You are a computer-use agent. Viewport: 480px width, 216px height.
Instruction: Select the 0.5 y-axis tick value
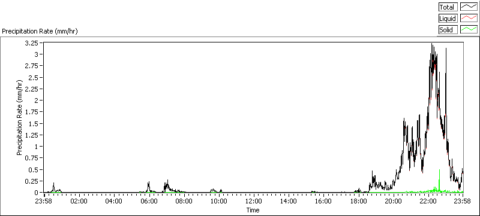(34, 169)
